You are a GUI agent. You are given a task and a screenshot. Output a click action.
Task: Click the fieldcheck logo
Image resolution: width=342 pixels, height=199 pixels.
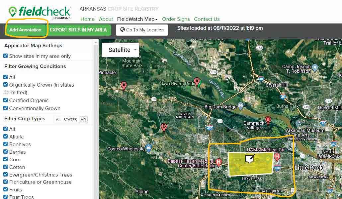(x=40, y=12)
